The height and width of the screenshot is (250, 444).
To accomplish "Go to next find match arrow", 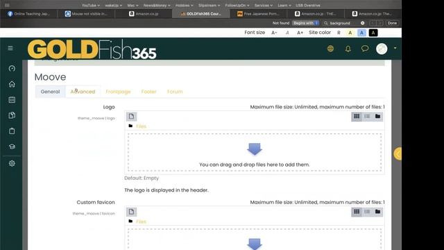I will (x=379, y=23).
